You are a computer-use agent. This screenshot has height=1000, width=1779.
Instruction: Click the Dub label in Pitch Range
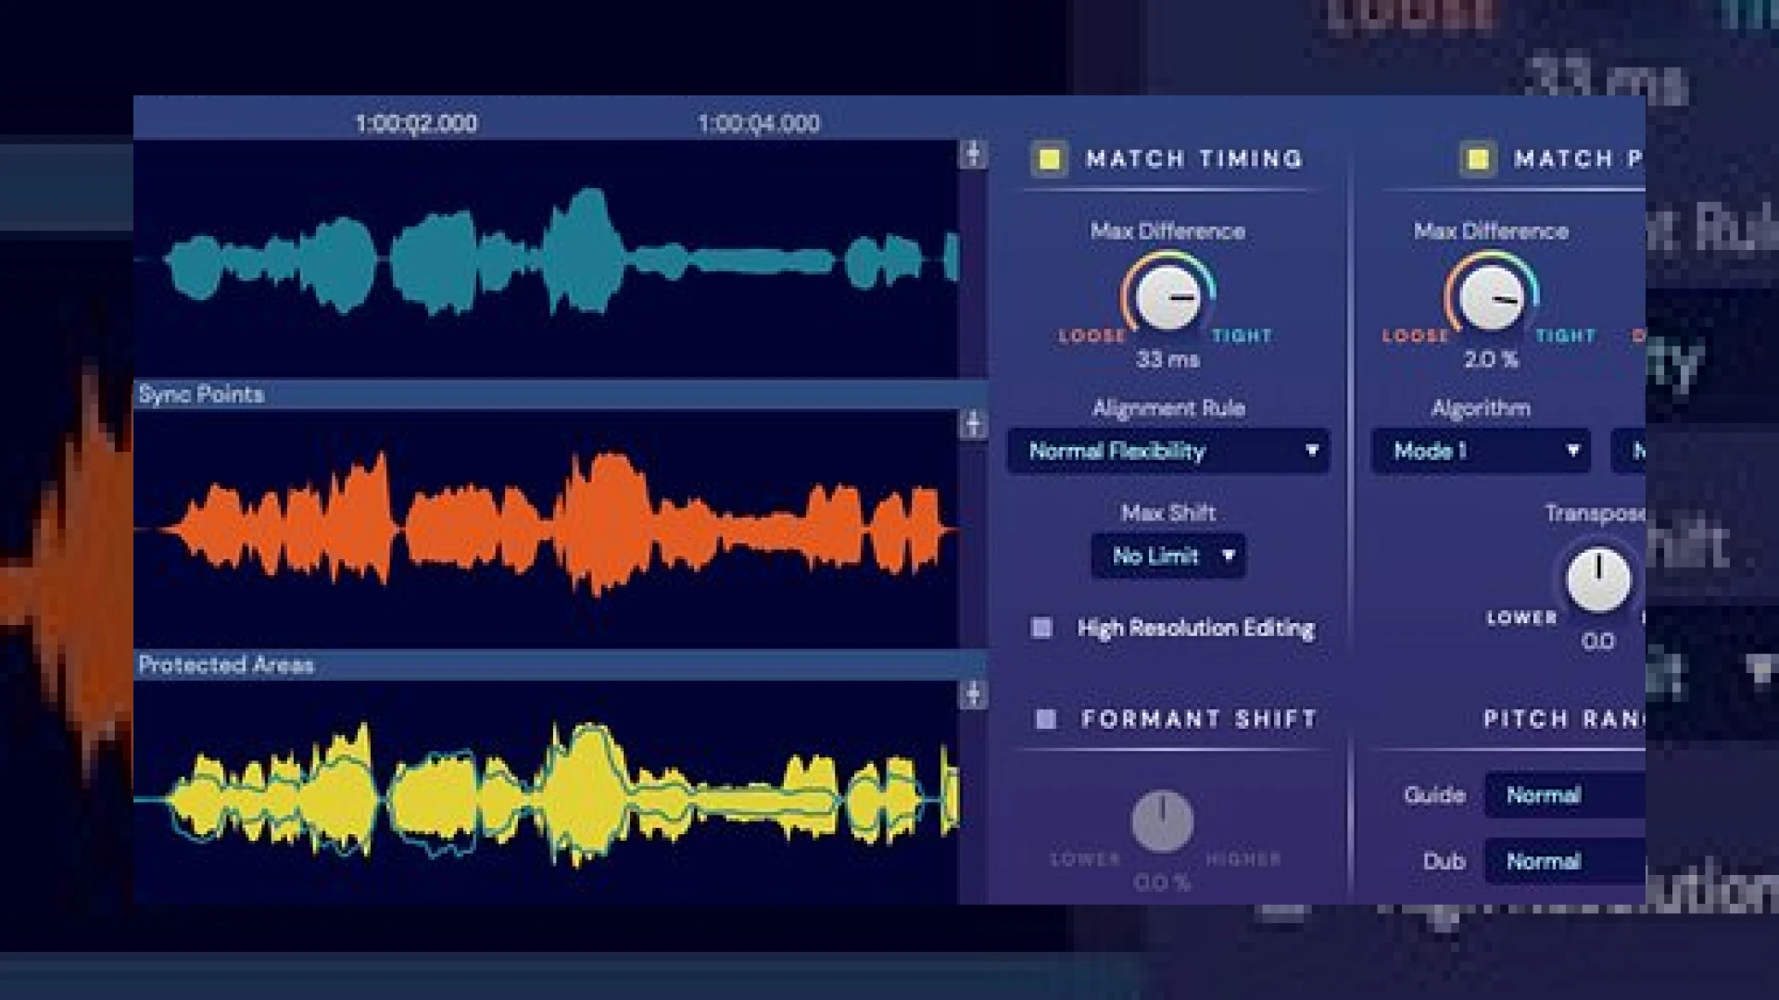coord(1444,861)
